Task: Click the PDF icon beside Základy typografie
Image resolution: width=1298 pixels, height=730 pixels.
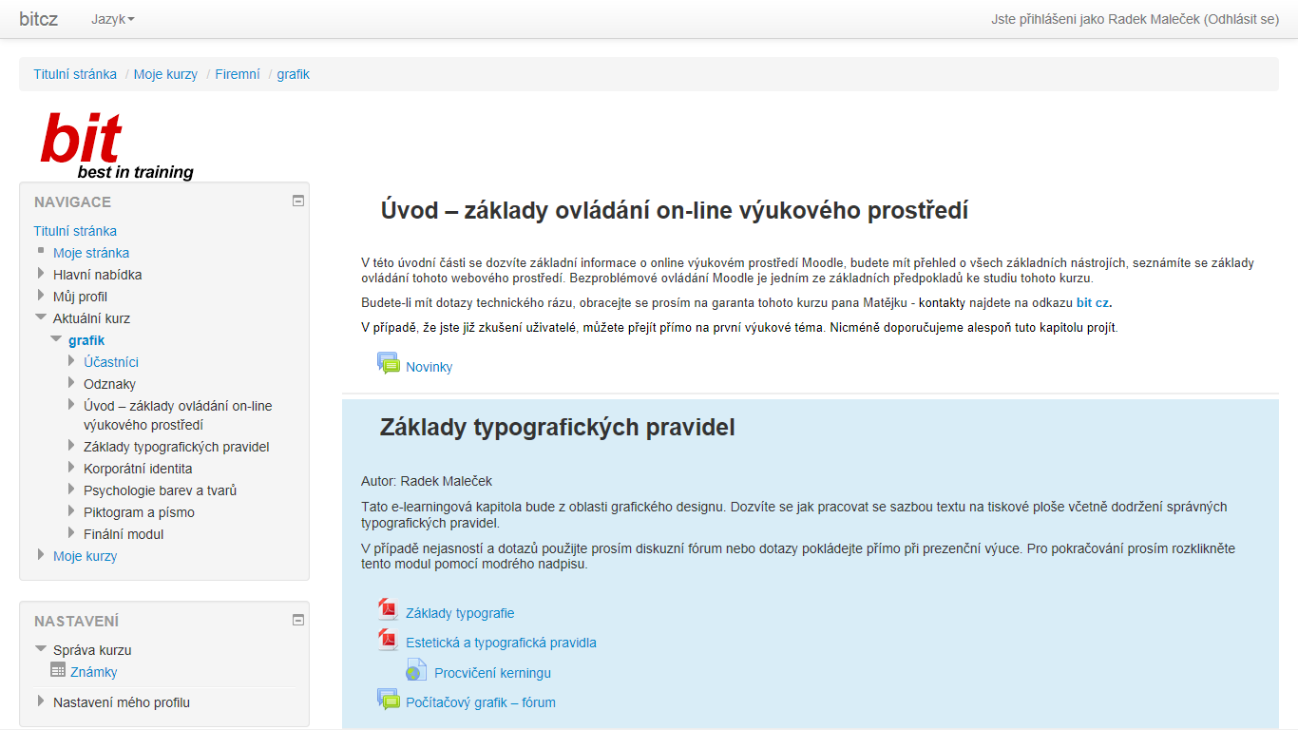Action: (x=388, y=610)
